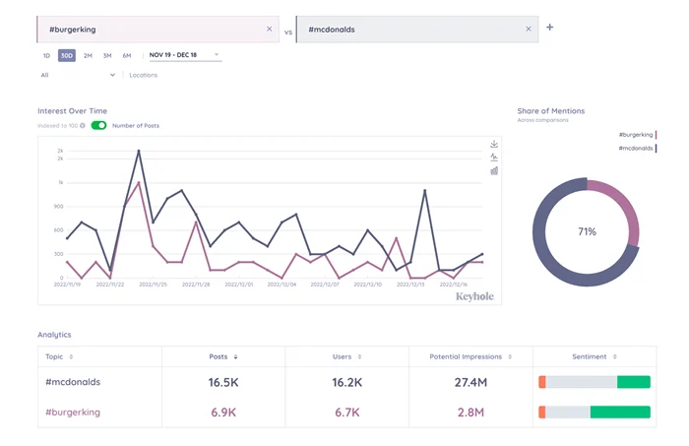Add another comparison hashtag with plus icon

point(549,28)
